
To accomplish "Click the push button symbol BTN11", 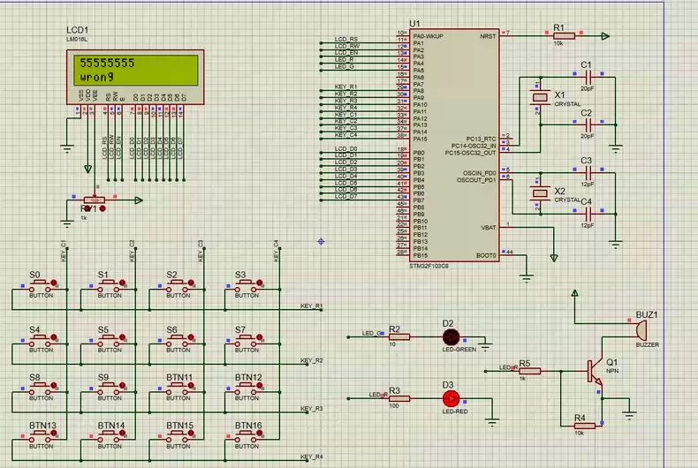I will pos(178,389).
